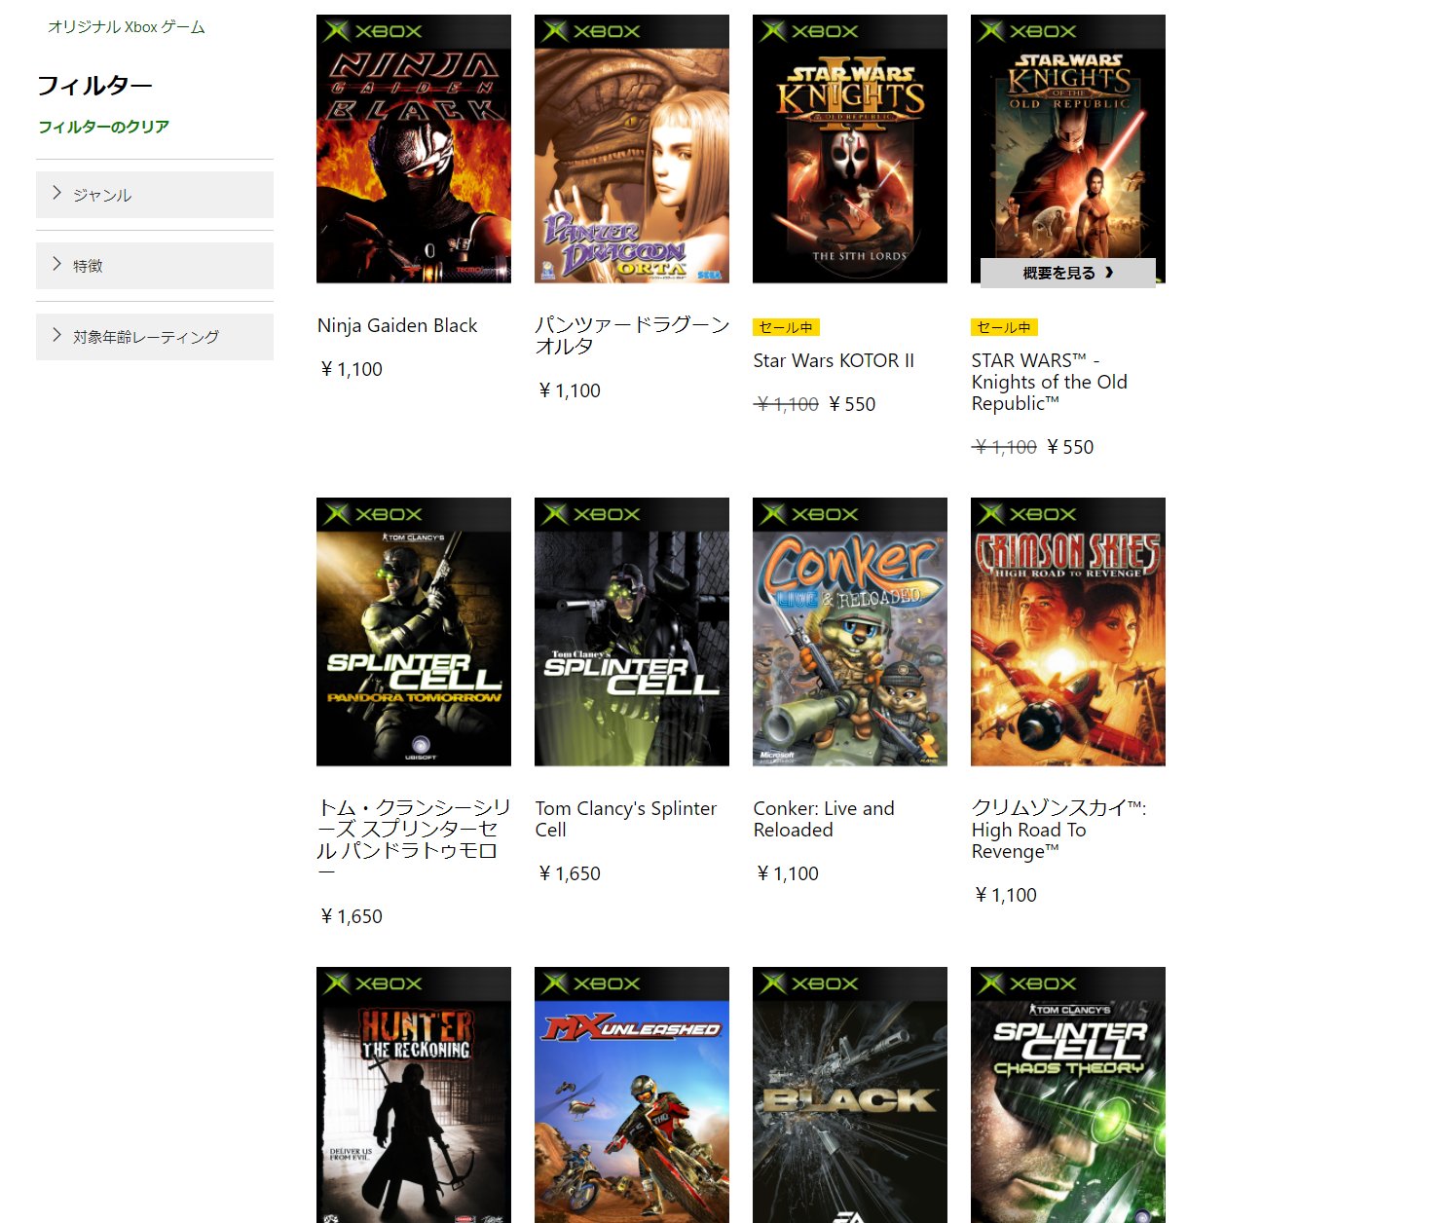Open Star Wars KOTOR II Sith Lords cover
1447x1223 pixels.
pyautogui.click(x=850, y=149)
